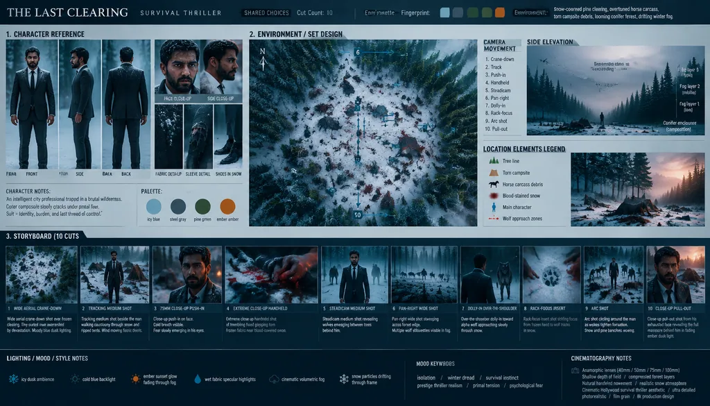
Task: Click "9. Arc shot" in the Camera Movement list
Action: coord(496,121)
